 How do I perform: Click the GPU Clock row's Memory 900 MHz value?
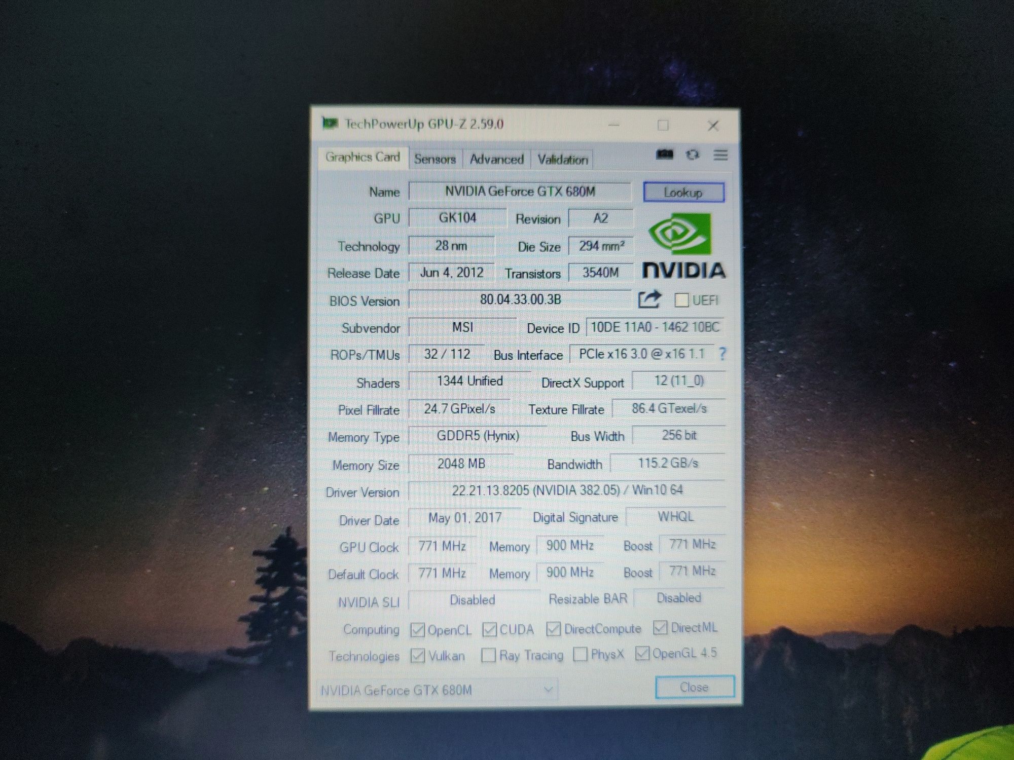click(x=570, y=545)
